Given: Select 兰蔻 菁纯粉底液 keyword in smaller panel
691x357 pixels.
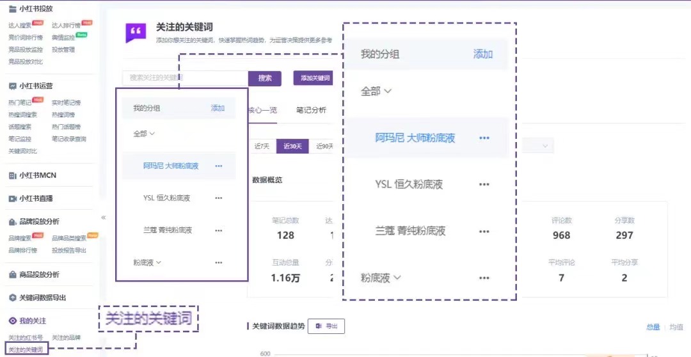Looking at the screenshot, I should point(168,230).
